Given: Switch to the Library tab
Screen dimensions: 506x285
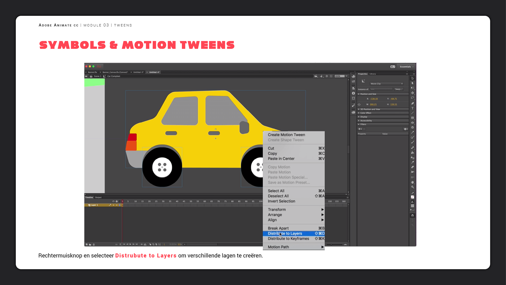Looking at the screenshot, I should click(373, 74).
